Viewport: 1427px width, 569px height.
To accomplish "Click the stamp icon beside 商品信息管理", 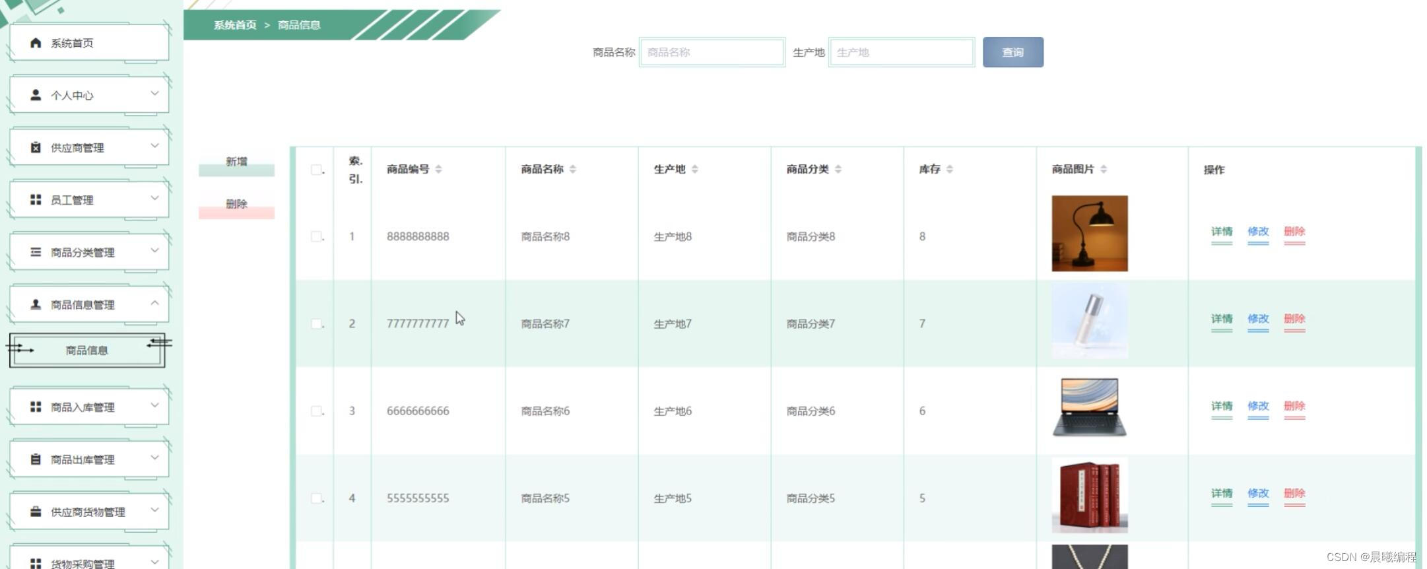I will pos(36,304).
